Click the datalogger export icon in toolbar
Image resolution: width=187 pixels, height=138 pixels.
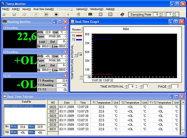[x=78, y=15]
